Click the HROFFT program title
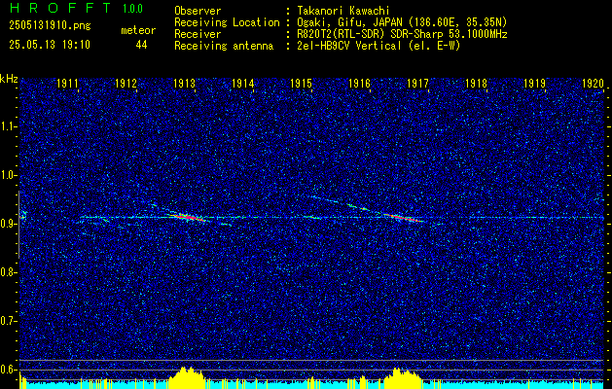The height and width of the screenshot is (389, 612). coord(60,8)
